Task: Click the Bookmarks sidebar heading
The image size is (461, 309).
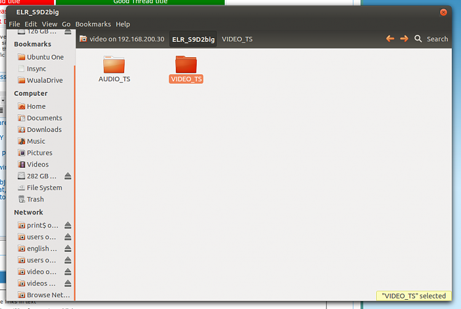Action: click(33, 44)
